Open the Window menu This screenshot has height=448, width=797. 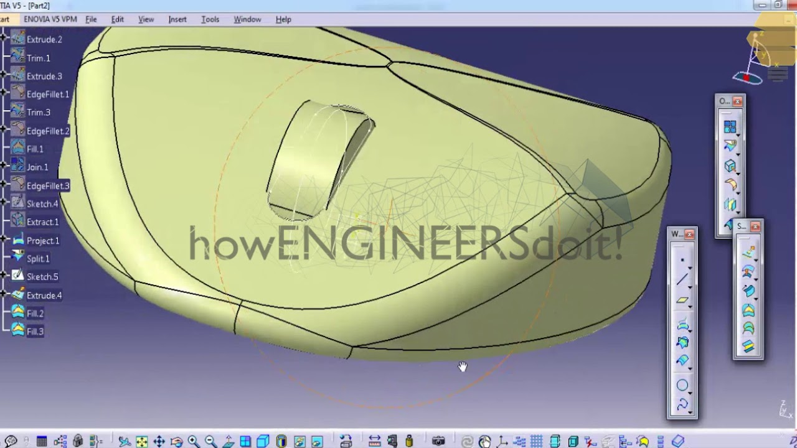tap(247, 19)
